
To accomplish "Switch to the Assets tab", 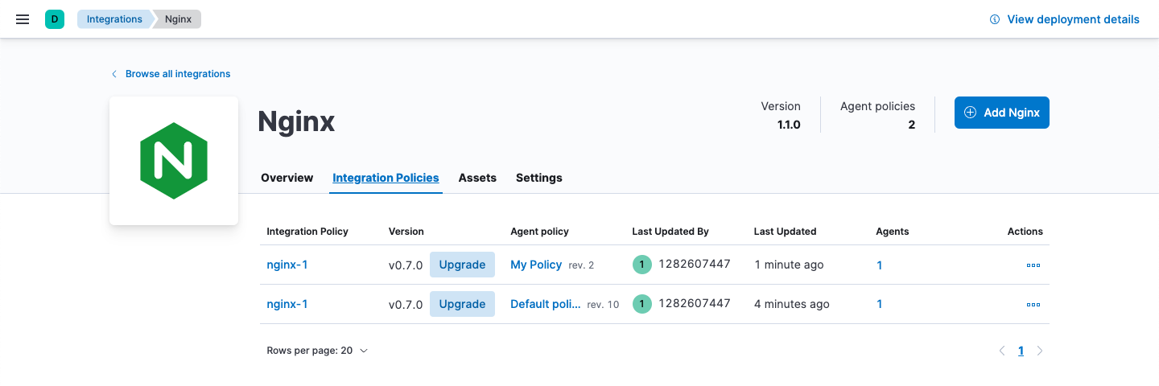I will [477, 178].
